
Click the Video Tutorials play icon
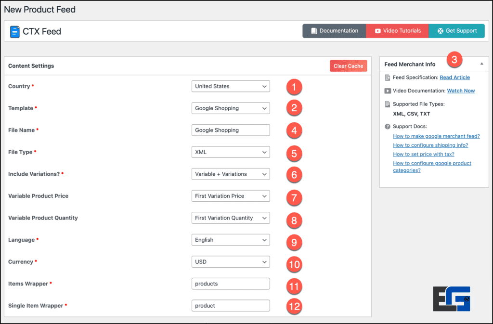point(378,31)
